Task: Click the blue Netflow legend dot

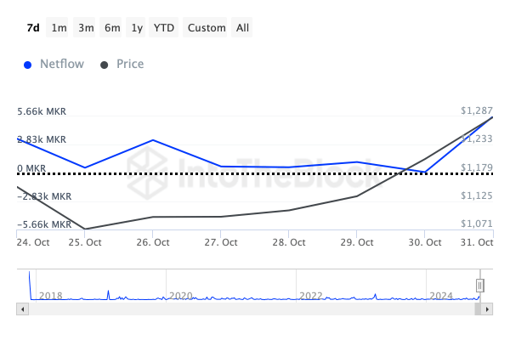Action: coord(28,65)
